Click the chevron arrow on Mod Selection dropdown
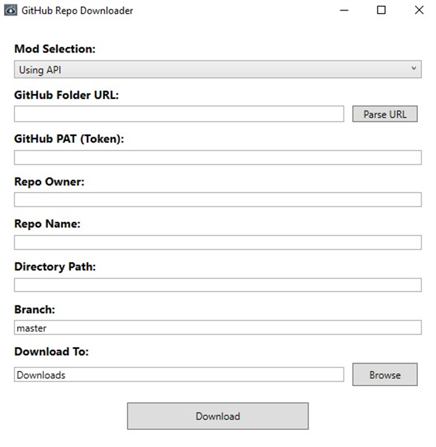The image size is (436, 447). (413, 69)
